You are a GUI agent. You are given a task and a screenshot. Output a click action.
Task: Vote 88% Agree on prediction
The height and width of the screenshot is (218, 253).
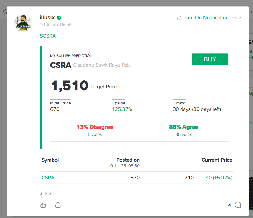[x=184, y=131]
